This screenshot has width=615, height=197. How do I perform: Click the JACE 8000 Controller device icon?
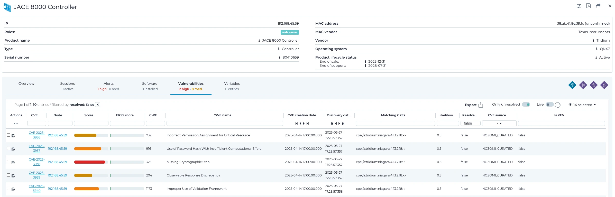7,7
